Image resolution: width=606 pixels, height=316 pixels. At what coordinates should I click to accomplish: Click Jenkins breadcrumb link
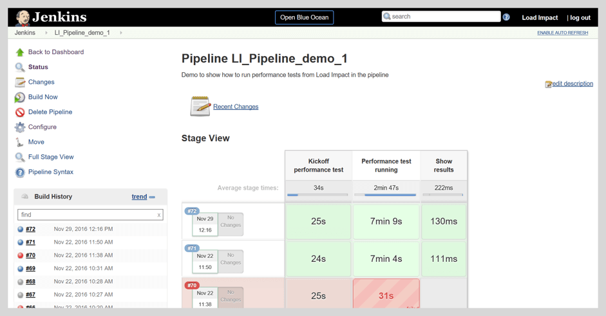tap(25, 33)
